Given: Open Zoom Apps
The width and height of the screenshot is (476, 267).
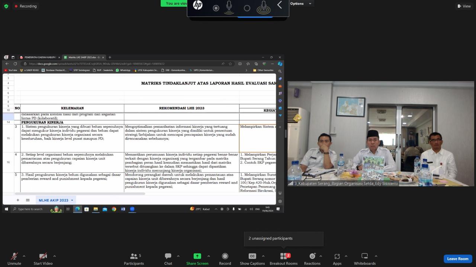Looking at the screenshot, I should [337, 258].
